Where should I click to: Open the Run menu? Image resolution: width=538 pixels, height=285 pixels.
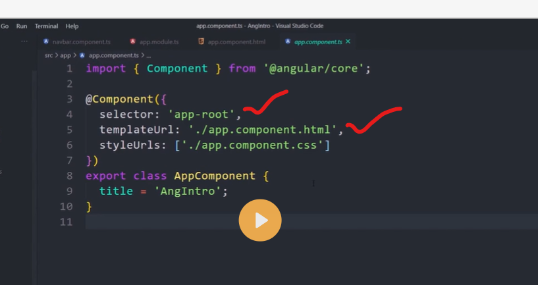pyautogui.click(x=22, y=26)
